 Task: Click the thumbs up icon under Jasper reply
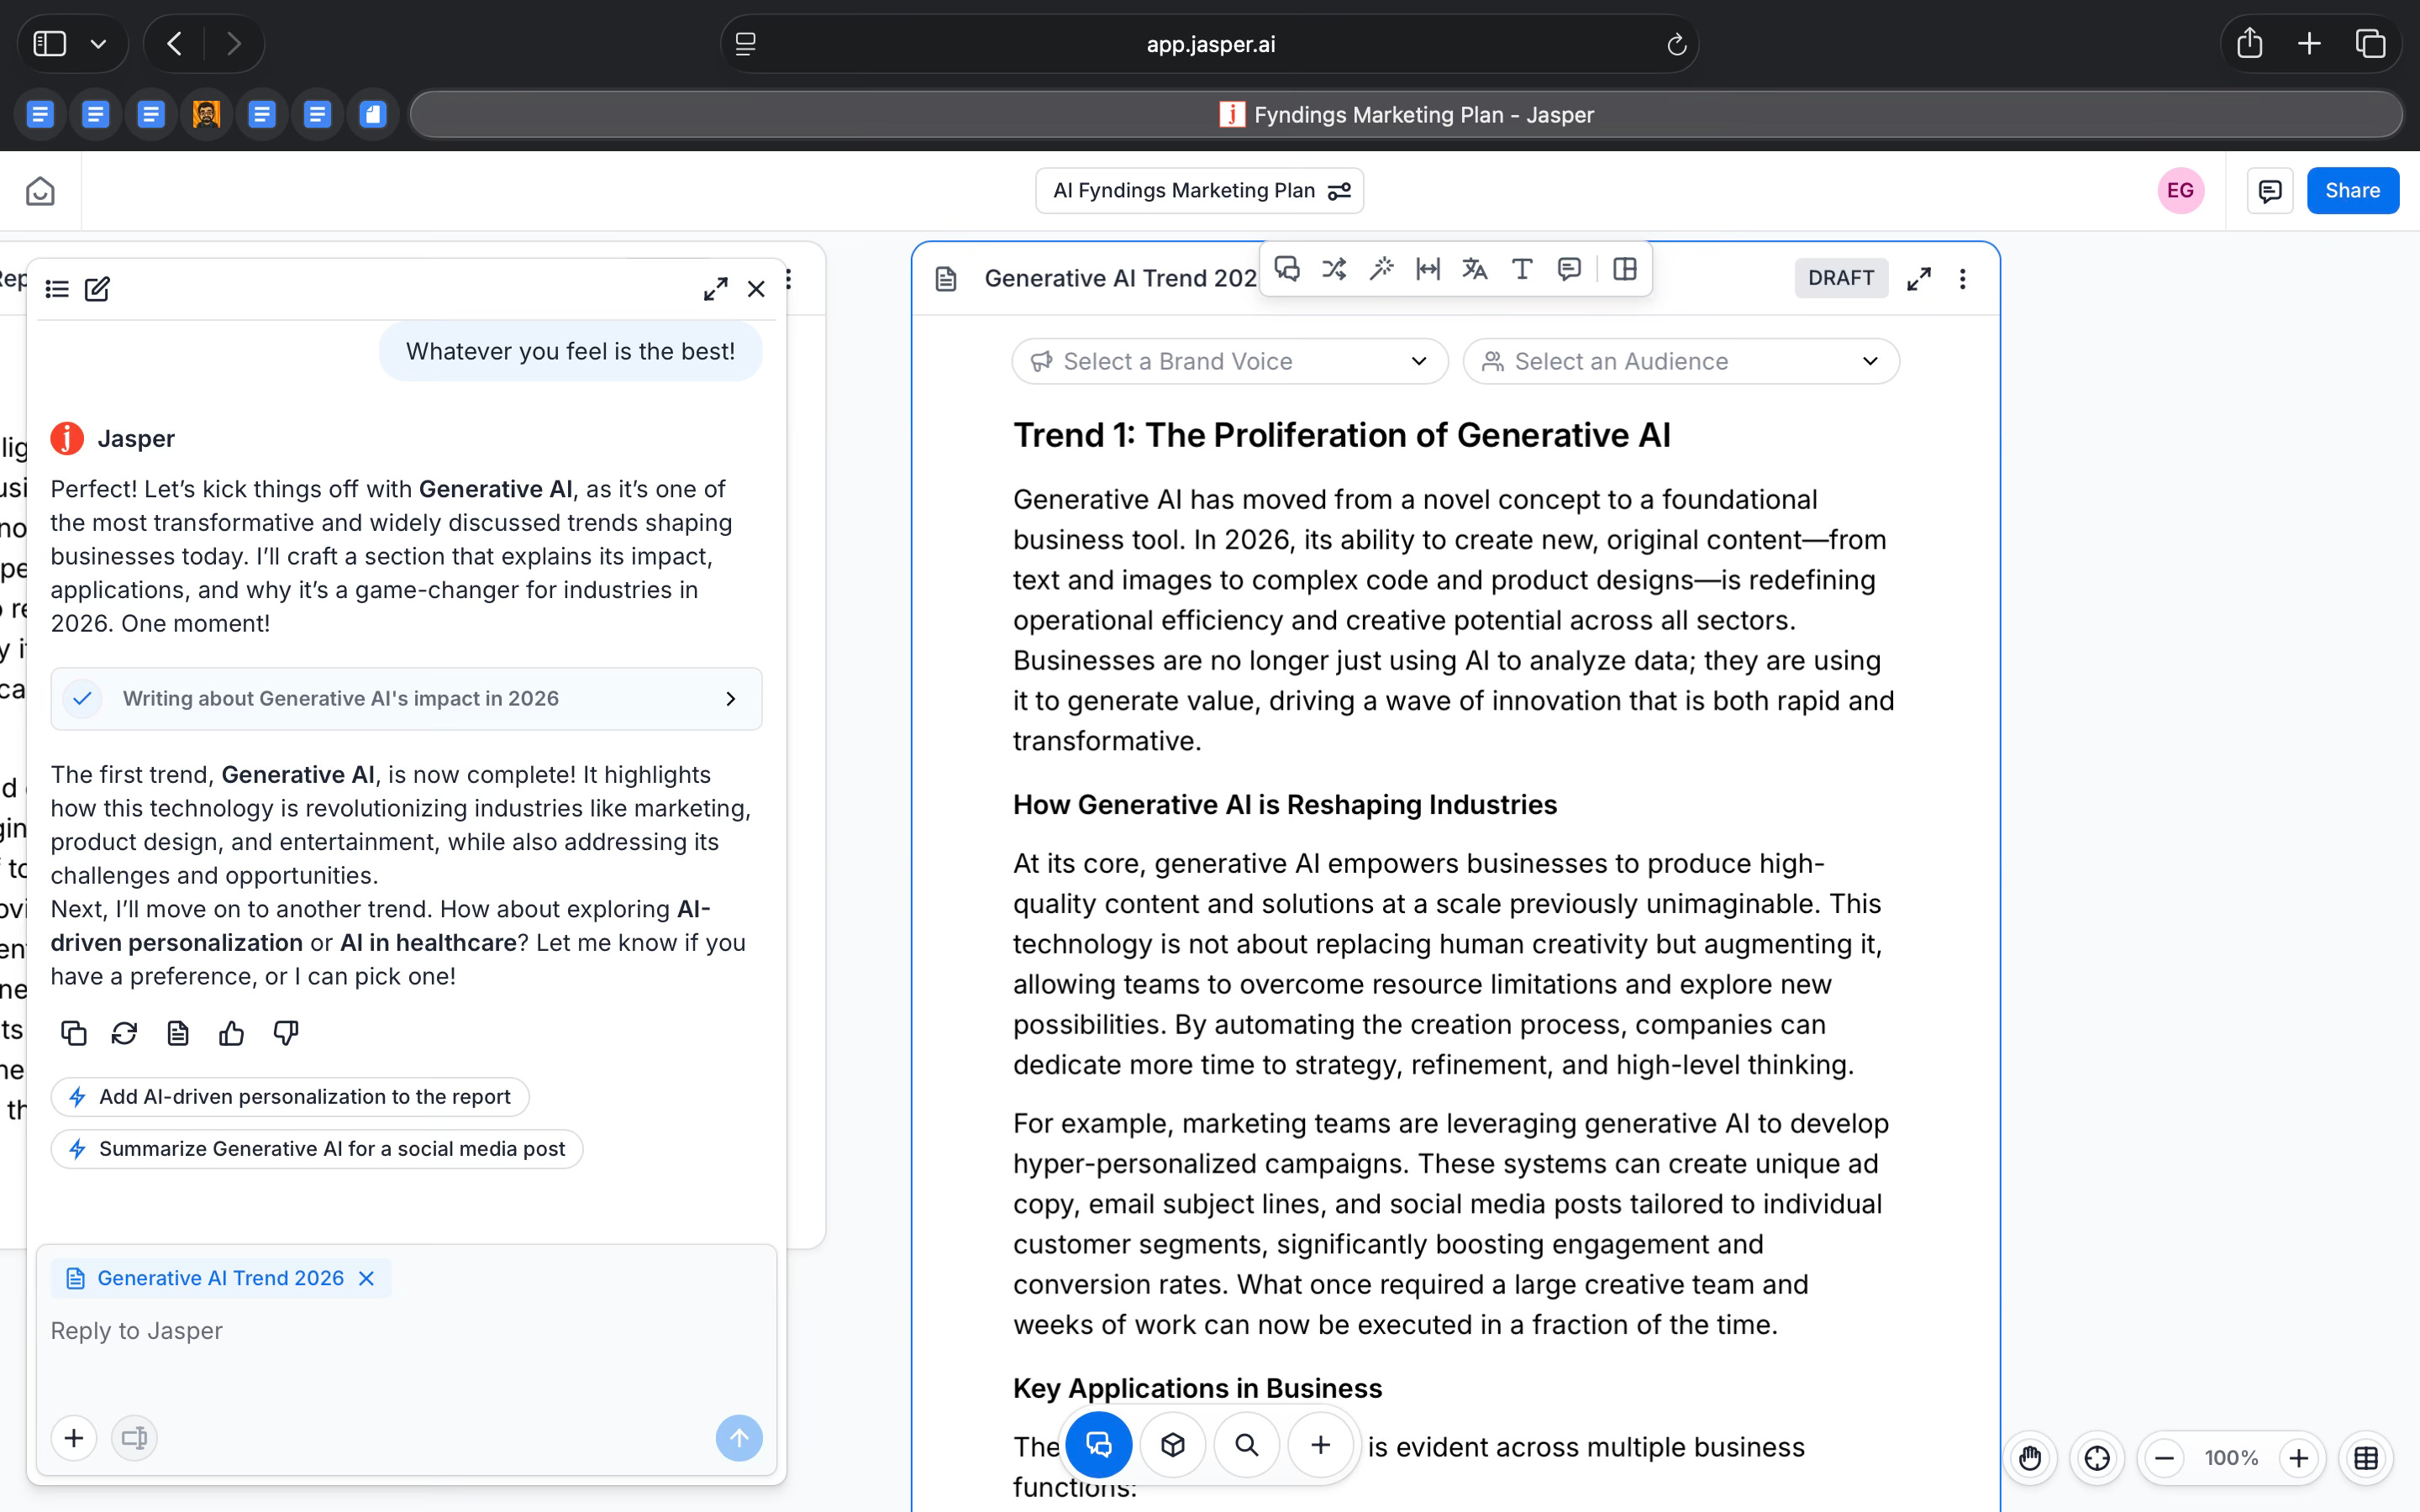231,1033
